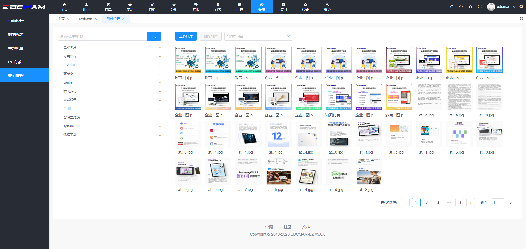Open the 订单 navigation menu
526x249 pixels.
(x=108, y=7)
